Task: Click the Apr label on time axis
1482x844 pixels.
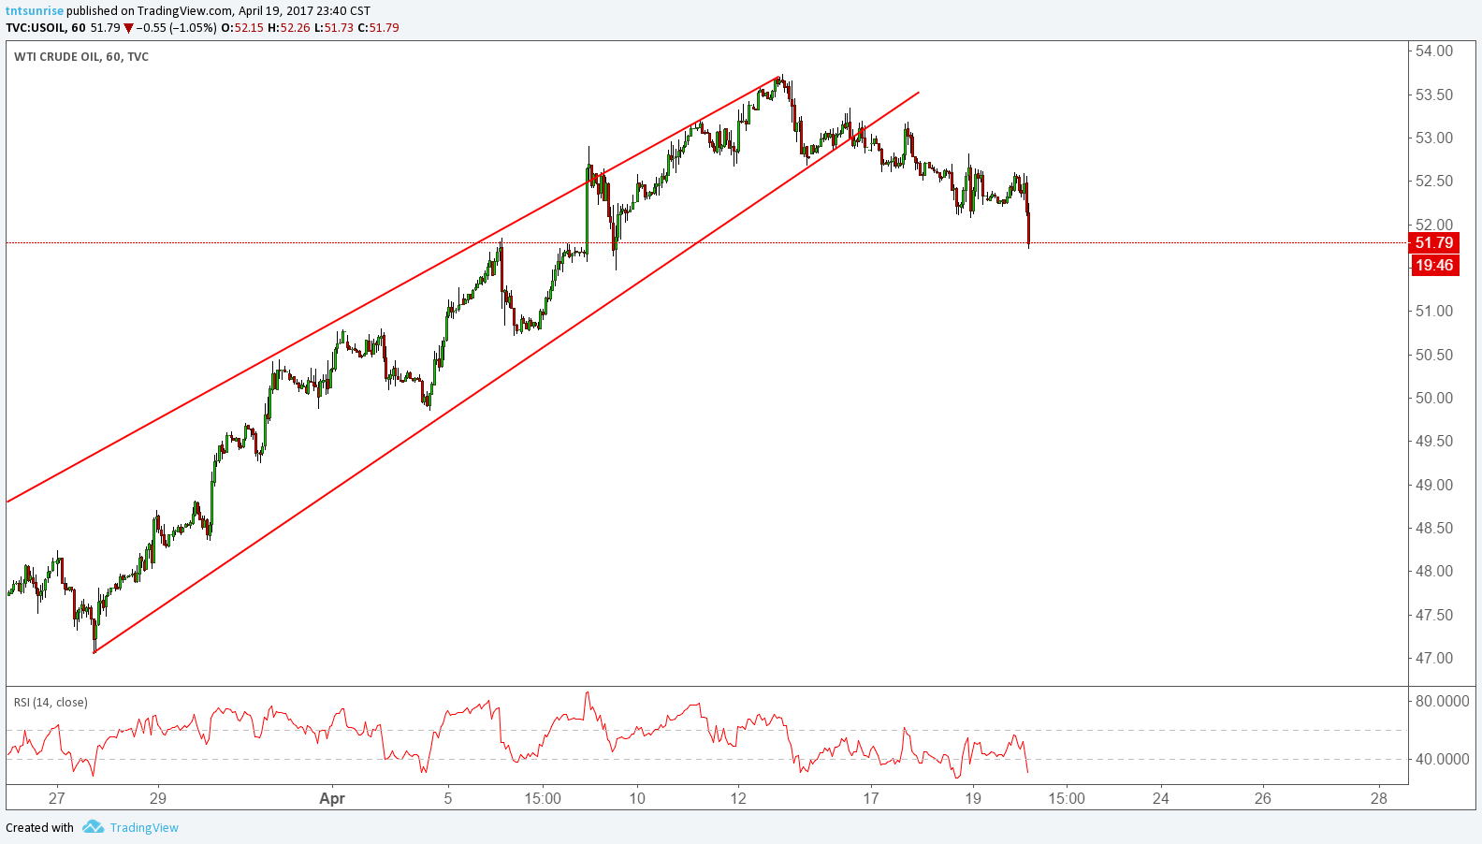Action: pos(332,798)
